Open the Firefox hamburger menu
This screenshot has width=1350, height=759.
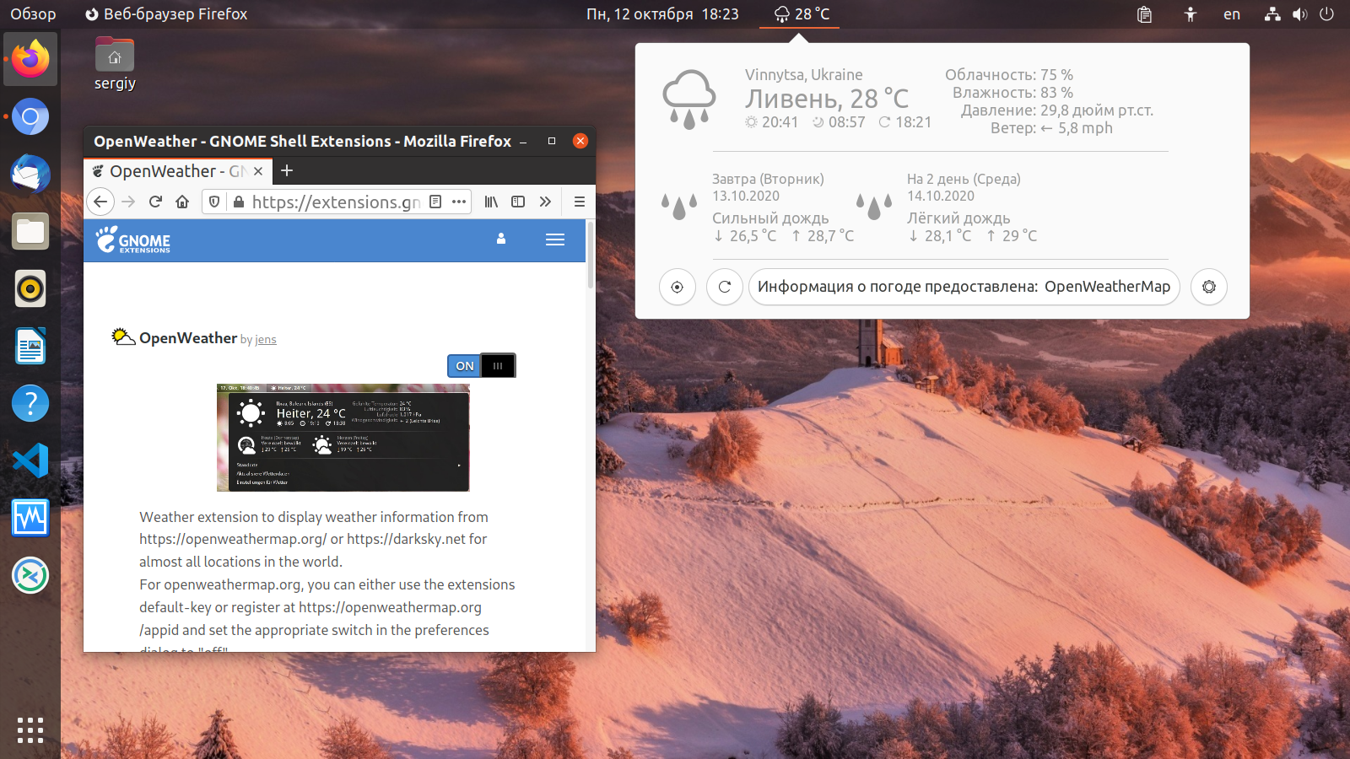click(x=580, y=202)
